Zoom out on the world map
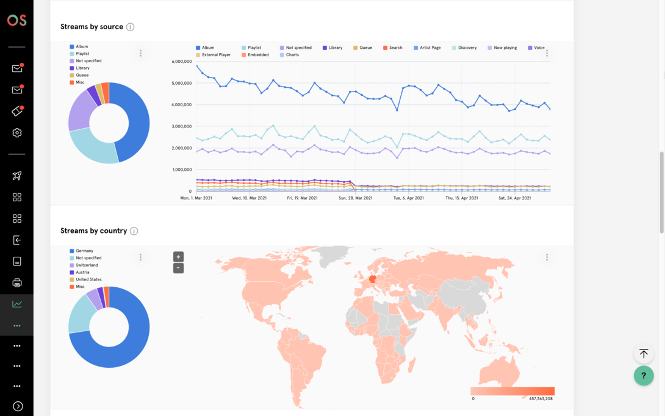Viewport: 665px width, 416px height. coord(178,268)
